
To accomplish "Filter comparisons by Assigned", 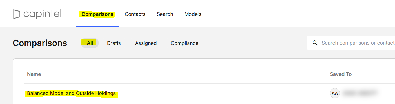I will [146, 43].
